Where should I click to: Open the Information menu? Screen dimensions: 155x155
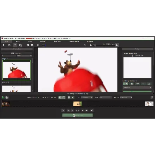pyautogui.click(x=74, y=41)
